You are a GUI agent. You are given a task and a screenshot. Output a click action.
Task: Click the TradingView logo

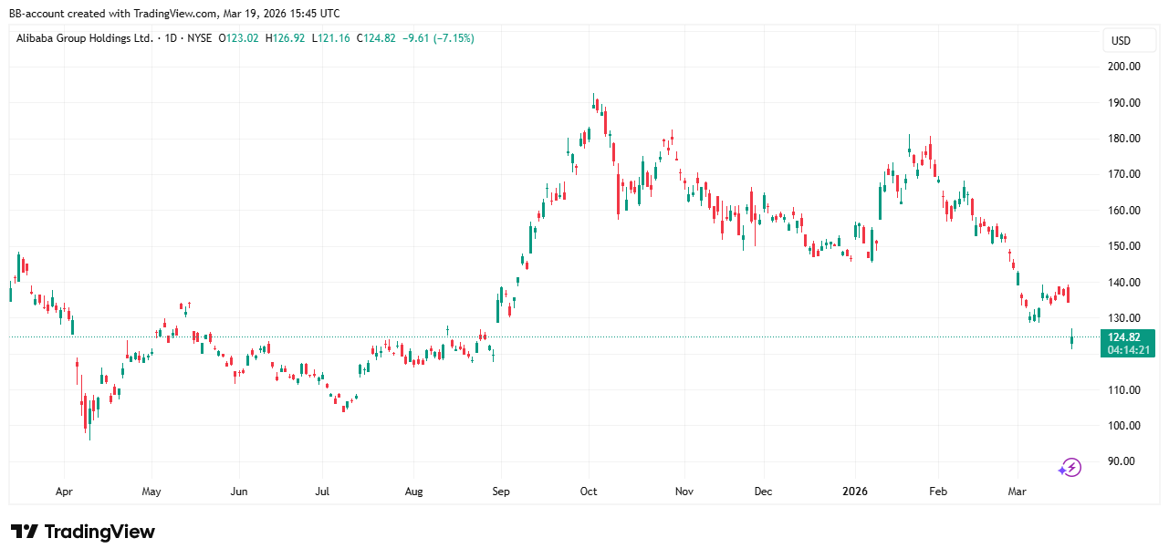tap(83, 532)
